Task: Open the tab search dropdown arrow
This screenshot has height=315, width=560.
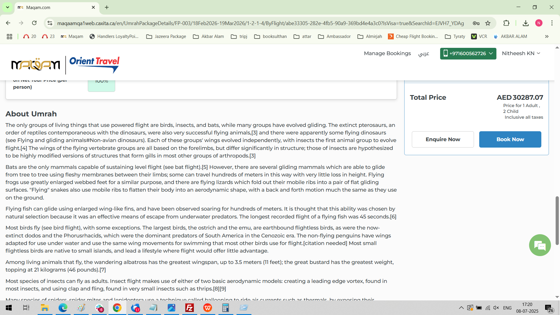Action: point(7,7)
